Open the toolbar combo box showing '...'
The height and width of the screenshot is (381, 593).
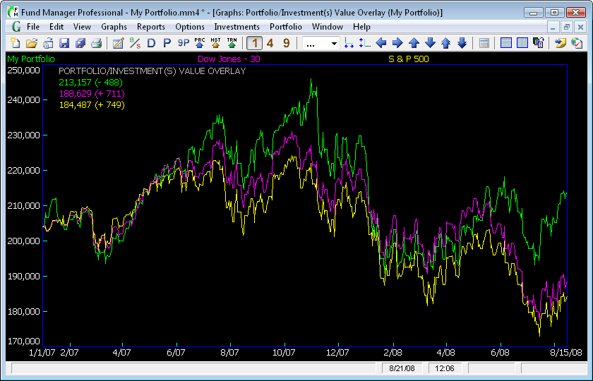click(321, 44)
